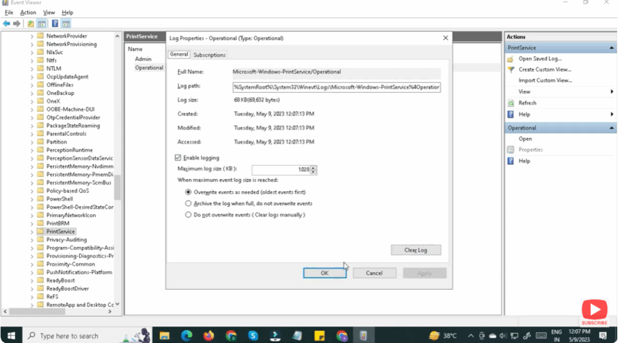Expand the PrintService folder chevron

pos(31,232)
